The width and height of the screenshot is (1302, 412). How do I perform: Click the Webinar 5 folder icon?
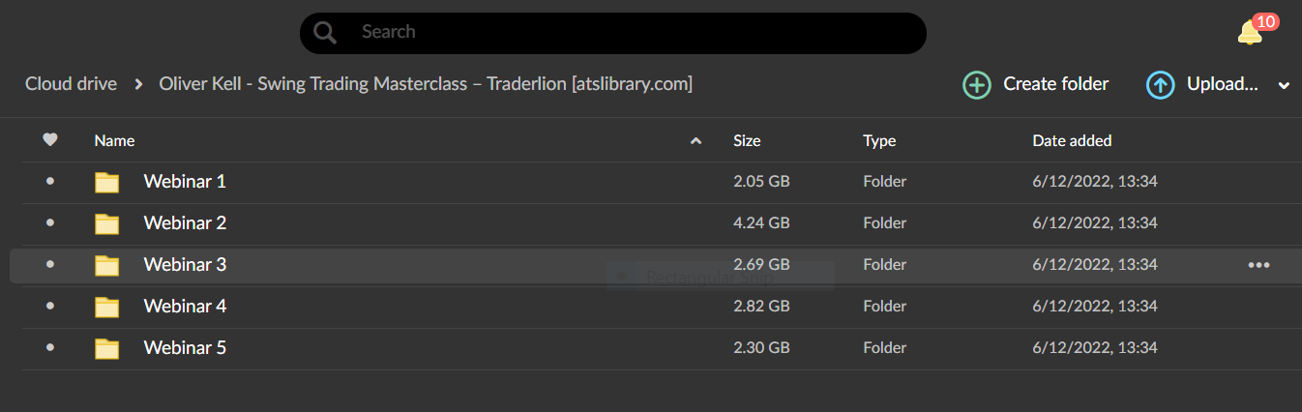tap(106, 348)
